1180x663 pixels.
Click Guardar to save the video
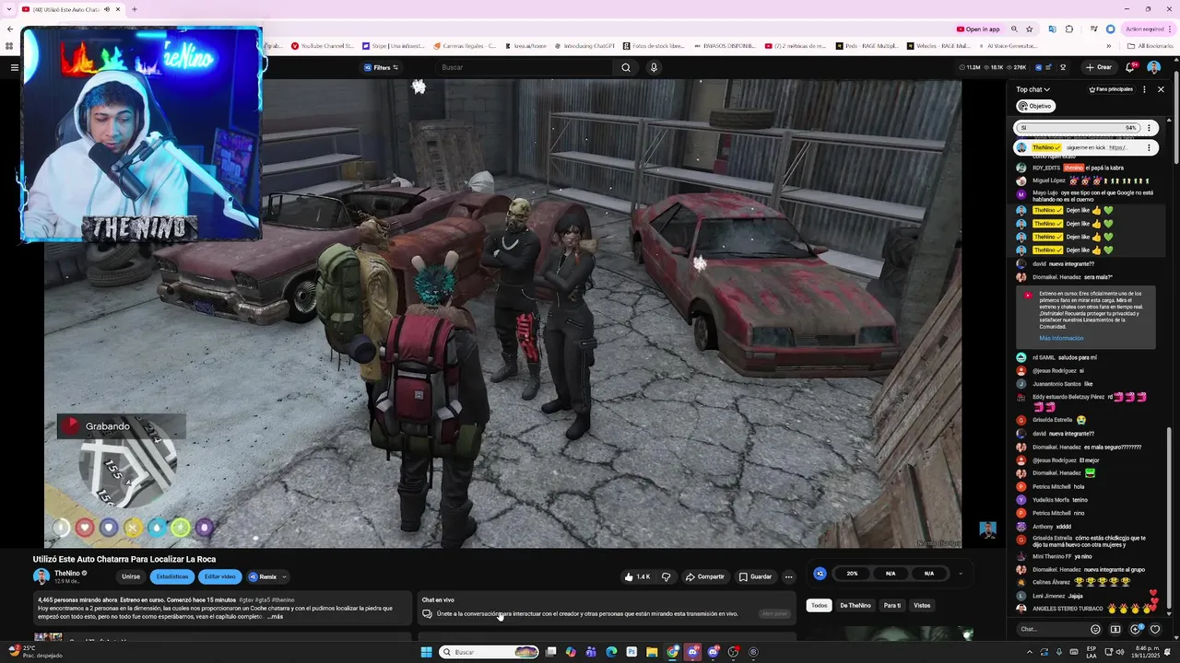pyautogui.click(x=755, y=576)
